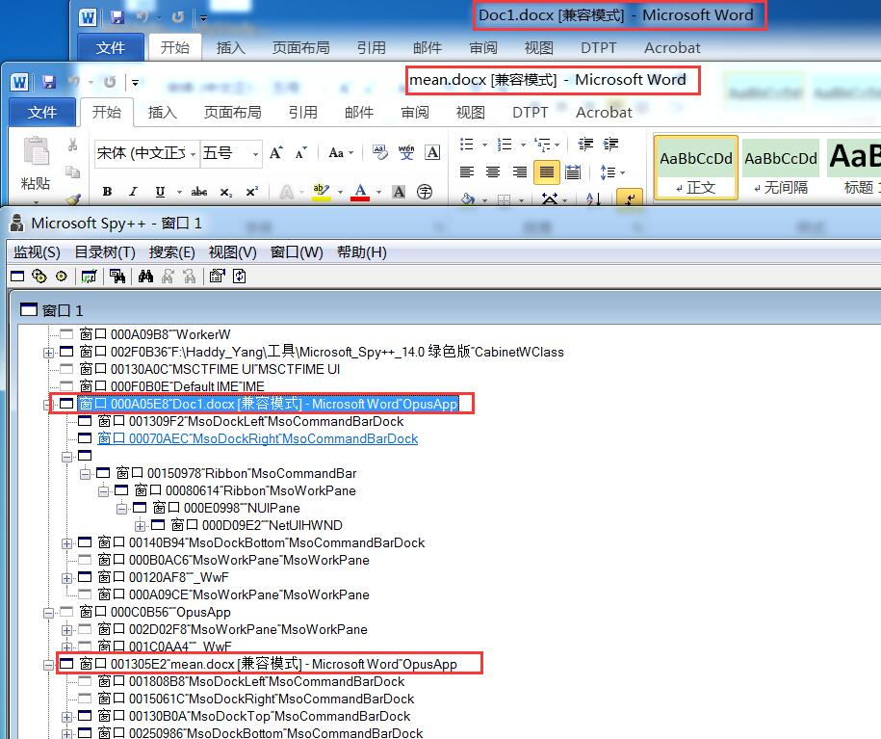Click the Distributed alignment icon
Screen dimensions: 881x739
pyautogui.click(x=573, y=172)
